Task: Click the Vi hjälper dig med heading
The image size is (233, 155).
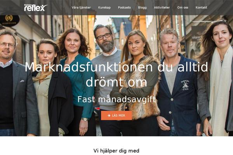Action: tap(116, 151)
